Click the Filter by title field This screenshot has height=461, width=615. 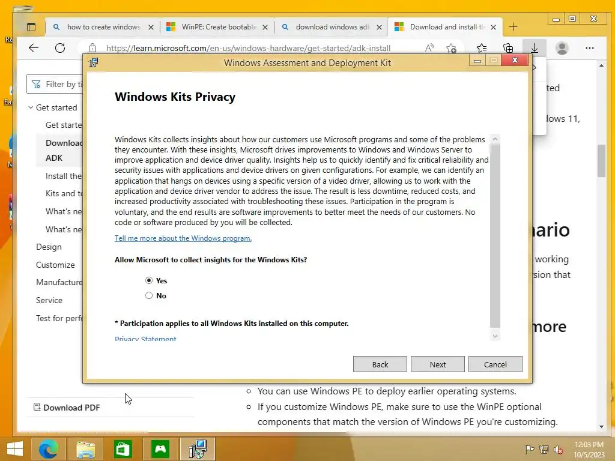[x=55, y=84]
